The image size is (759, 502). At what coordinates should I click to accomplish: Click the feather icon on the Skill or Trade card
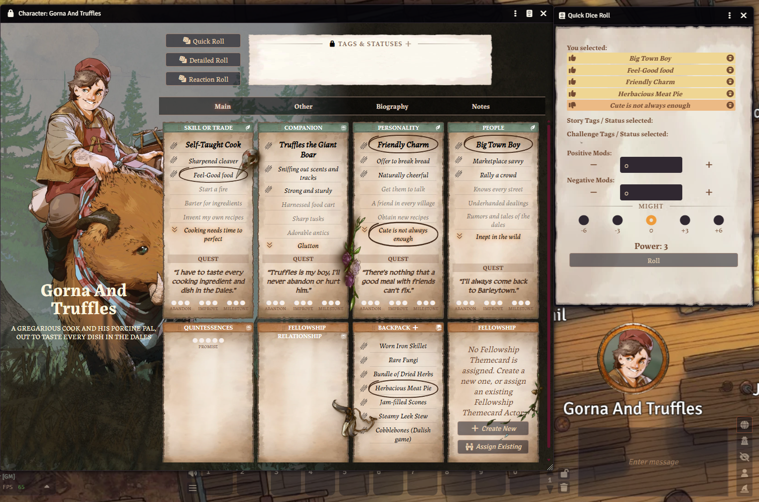point(248,128)
